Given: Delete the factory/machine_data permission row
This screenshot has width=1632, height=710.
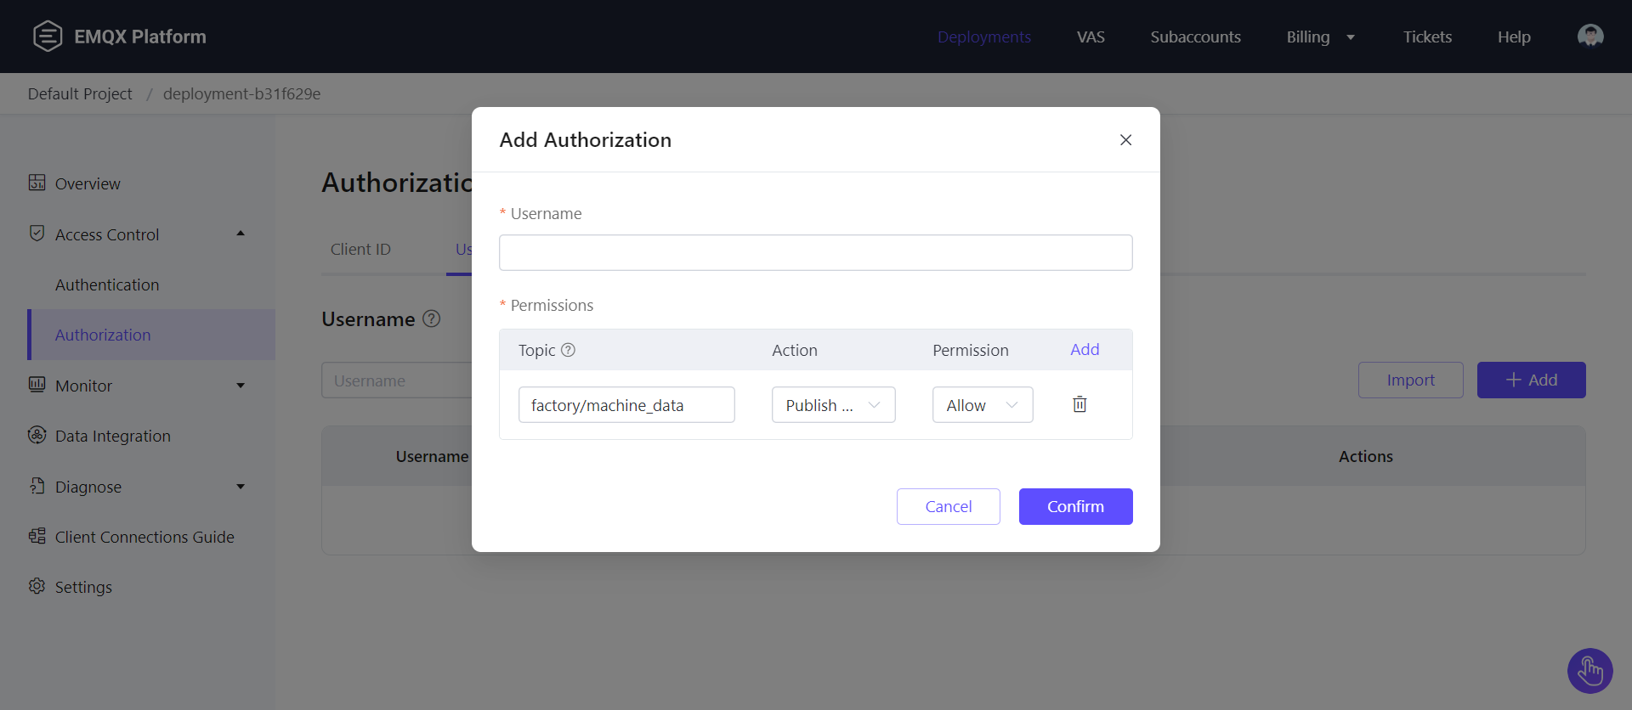Looking at the screenshot, I should coord(1079,404).
